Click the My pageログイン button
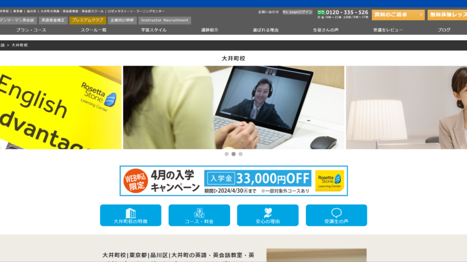Screen dimensions: 467x262 coord(297,12)
